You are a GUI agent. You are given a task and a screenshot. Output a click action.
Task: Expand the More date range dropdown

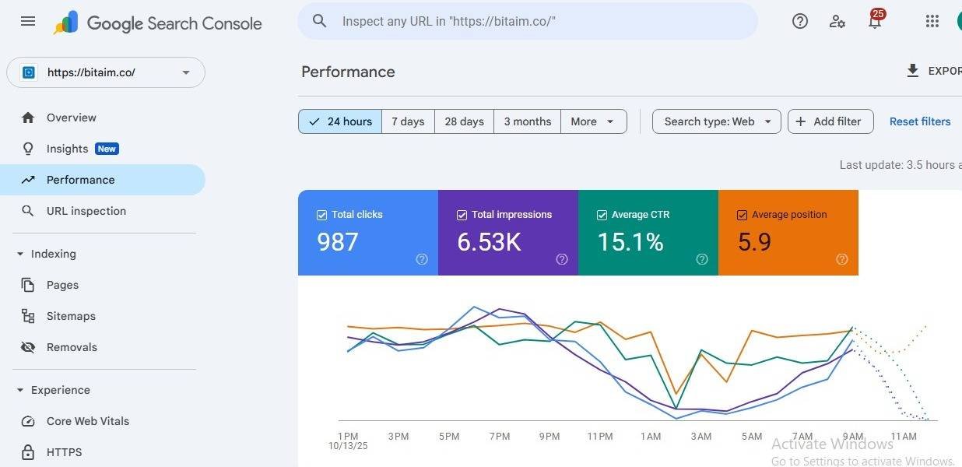click(x=594, y=121)
